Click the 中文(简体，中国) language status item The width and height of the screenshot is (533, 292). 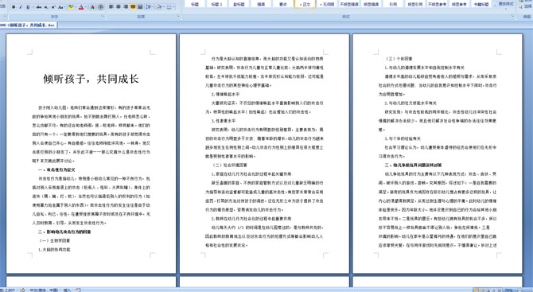coord(44,290)
